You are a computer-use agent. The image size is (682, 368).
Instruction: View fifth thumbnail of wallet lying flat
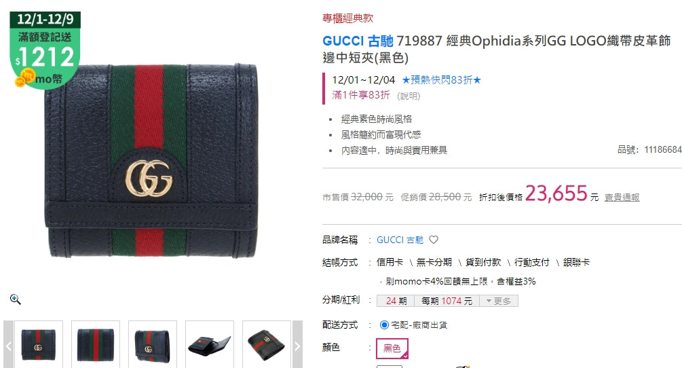point(267,344)
